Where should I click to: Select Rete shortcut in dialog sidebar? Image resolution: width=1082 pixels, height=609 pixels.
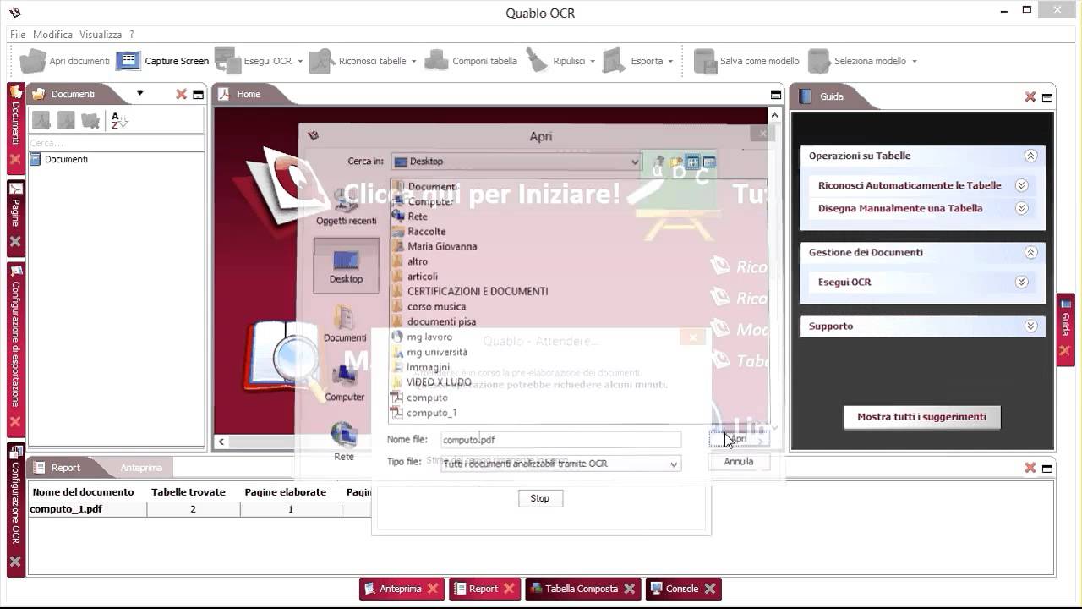pyautogui.click(x=344, y=442)
